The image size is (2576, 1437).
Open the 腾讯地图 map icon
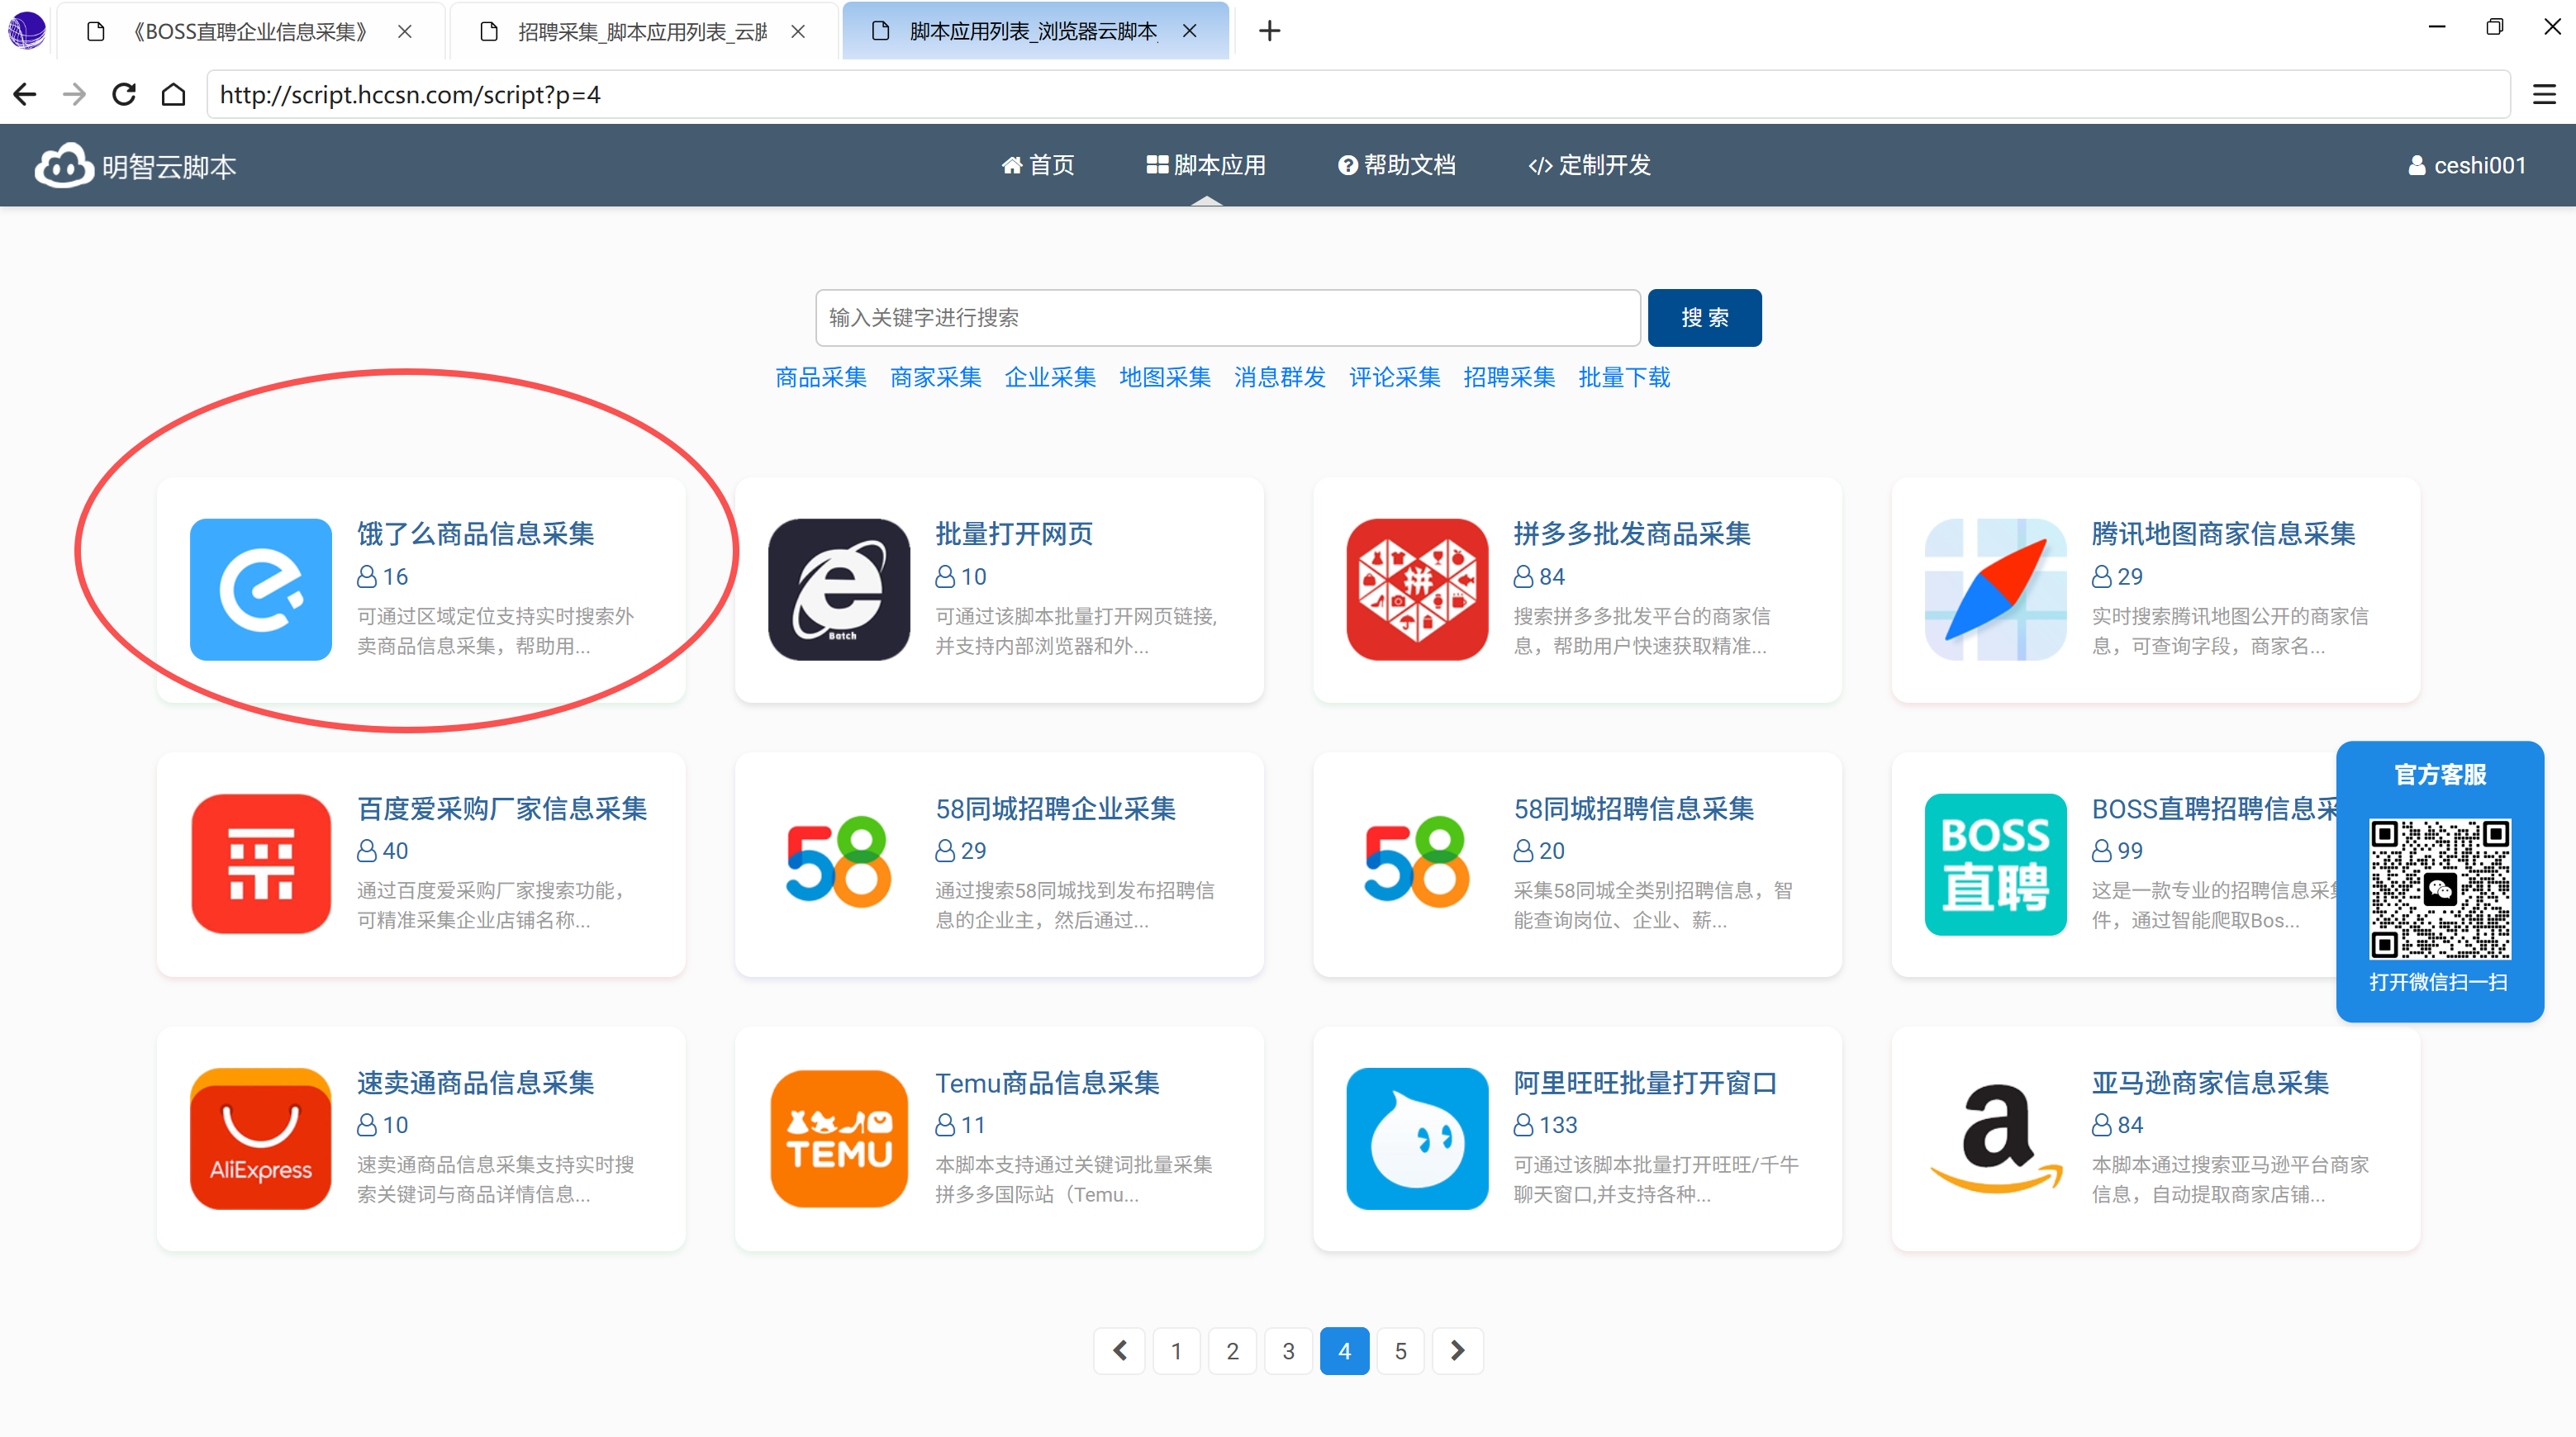tap(1995, 589)
